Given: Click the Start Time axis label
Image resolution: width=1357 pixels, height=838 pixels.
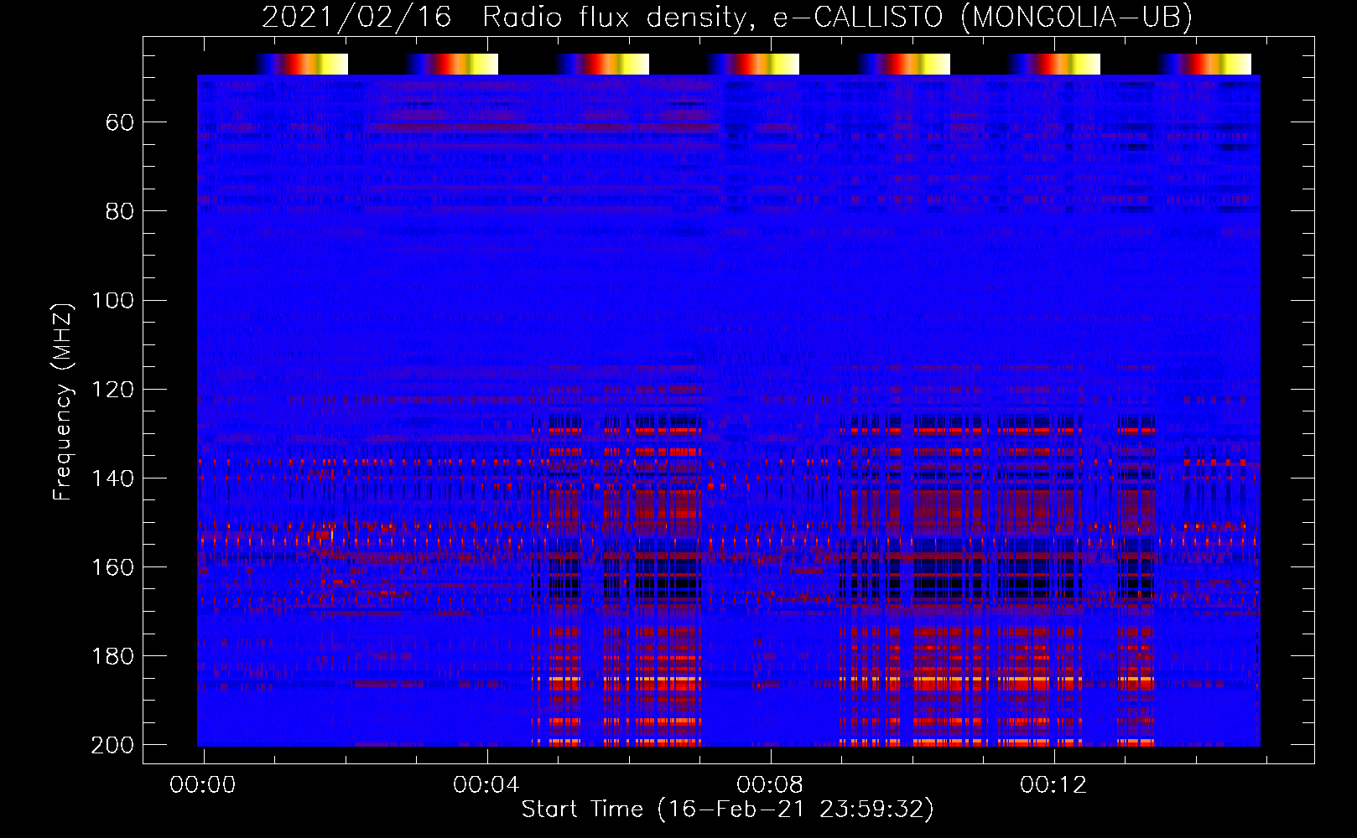Looking at the screenshot, I should pos(727,810).
